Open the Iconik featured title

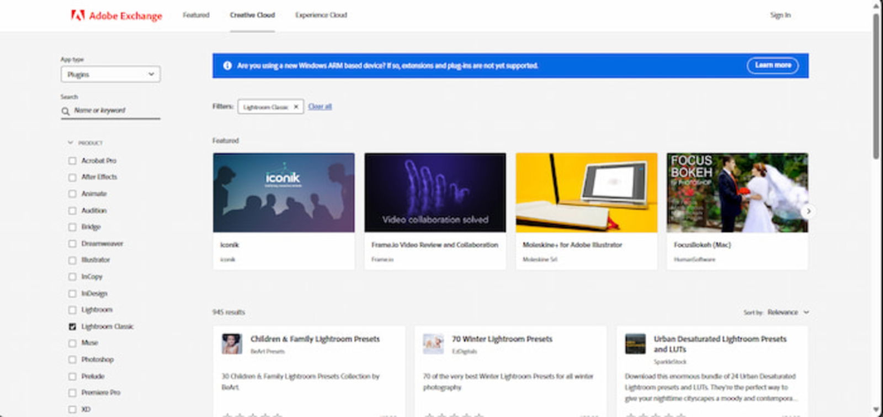pos(230,245)
